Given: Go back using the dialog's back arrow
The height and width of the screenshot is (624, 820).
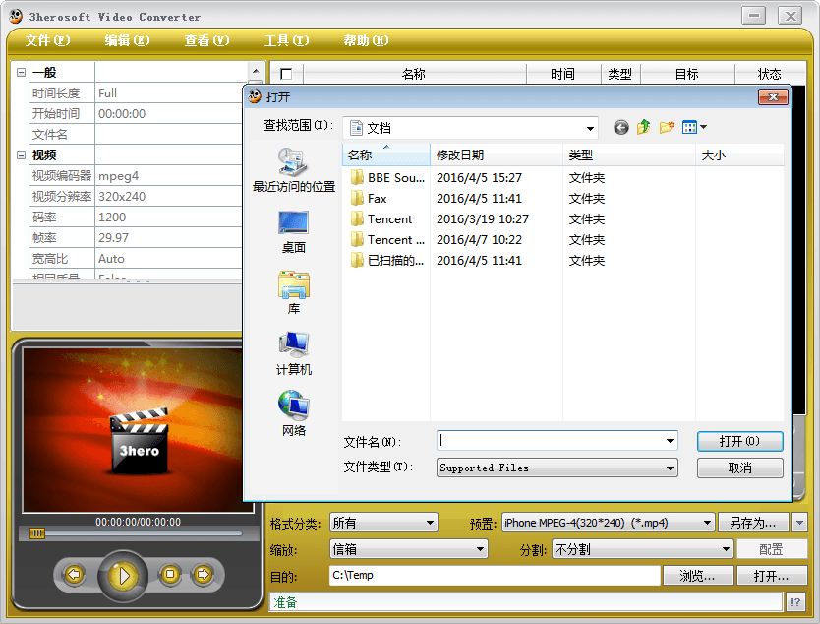Looking at the screenshot, I should [620, 127].
